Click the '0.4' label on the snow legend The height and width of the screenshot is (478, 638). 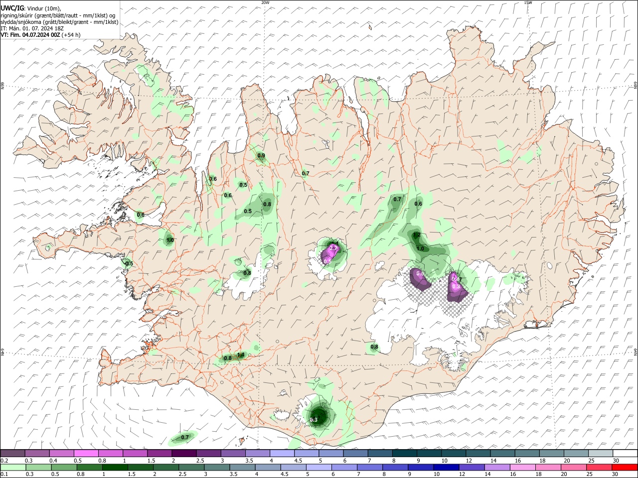click(x=53, y=461)
